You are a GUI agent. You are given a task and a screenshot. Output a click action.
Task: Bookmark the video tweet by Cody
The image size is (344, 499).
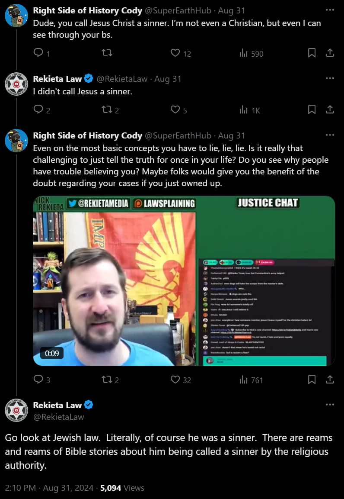312,379
